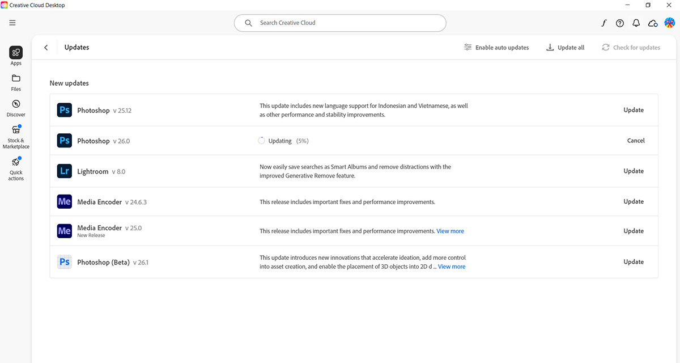
Task: Click the Lightroom Smart Albums description text
Action: pyautogui.click(x=355, y=171)
